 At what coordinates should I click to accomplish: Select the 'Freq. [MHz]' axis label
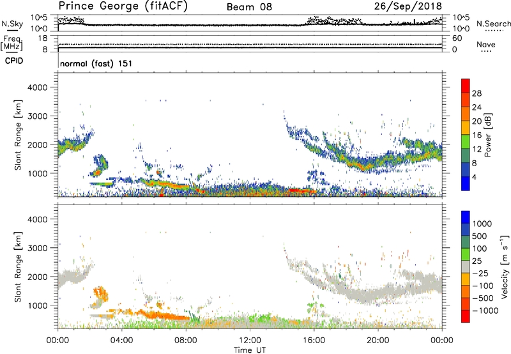click(11, 43)
